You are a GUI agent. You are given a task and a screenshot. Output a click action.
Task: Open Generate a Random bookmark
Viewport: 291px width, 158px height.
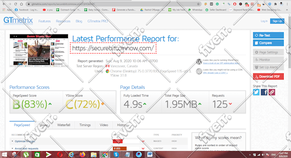[124, 10]
